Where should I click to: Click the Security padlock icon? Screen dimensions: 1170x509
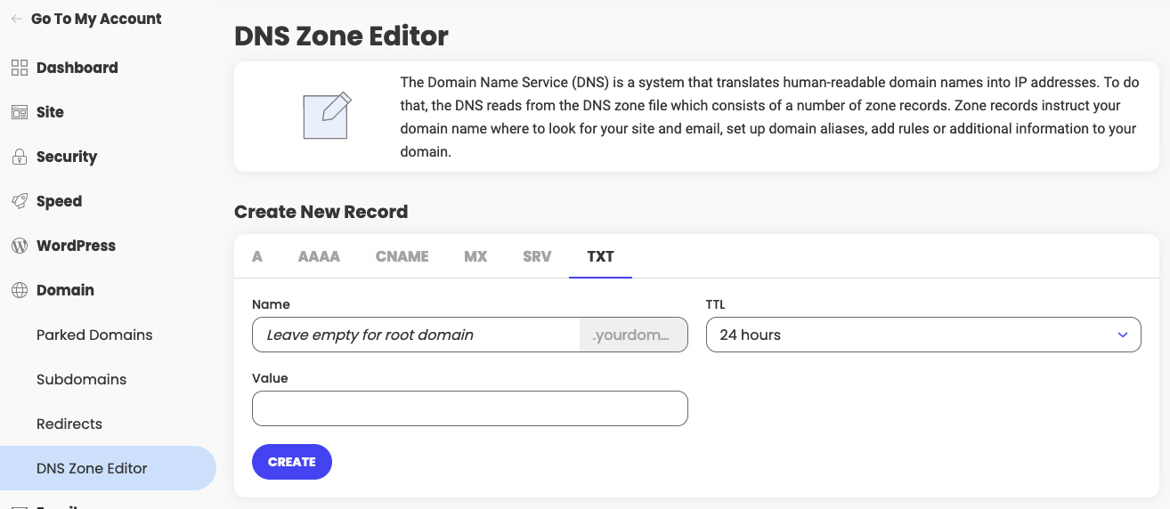point(19,157)
